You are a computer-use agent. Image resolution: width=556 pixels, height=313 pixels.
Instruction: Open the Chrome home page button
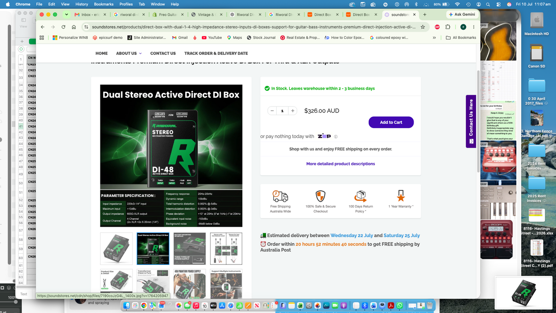[x=74, y=27]
